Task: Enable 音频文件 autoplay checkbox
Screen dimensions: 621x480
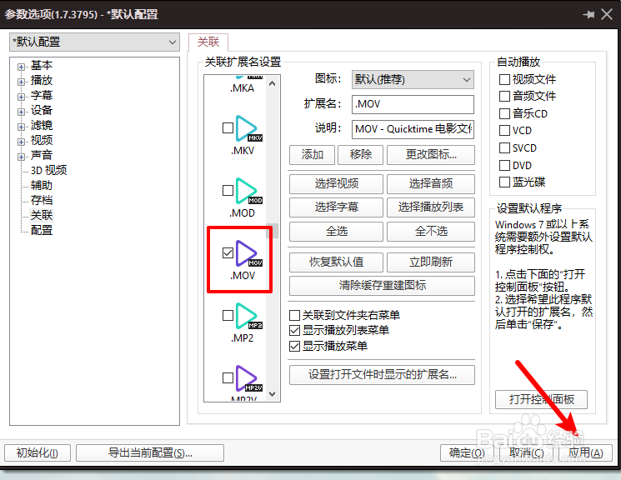Action: (x=504, y=96)
